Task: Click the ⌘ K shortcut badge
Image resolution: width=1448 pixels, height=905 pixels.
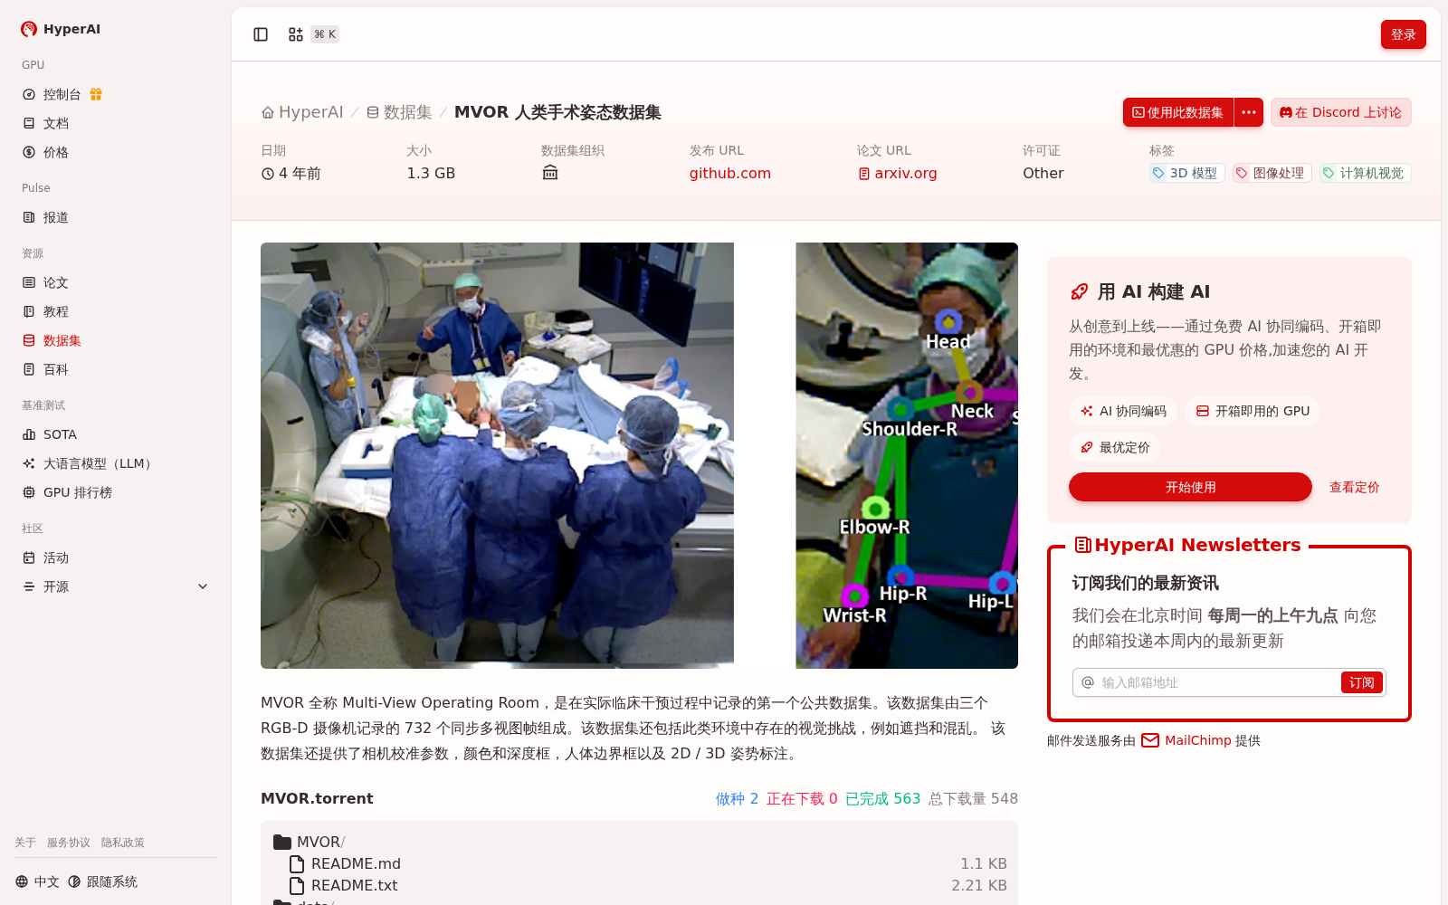Action: (x=325, y=34)
